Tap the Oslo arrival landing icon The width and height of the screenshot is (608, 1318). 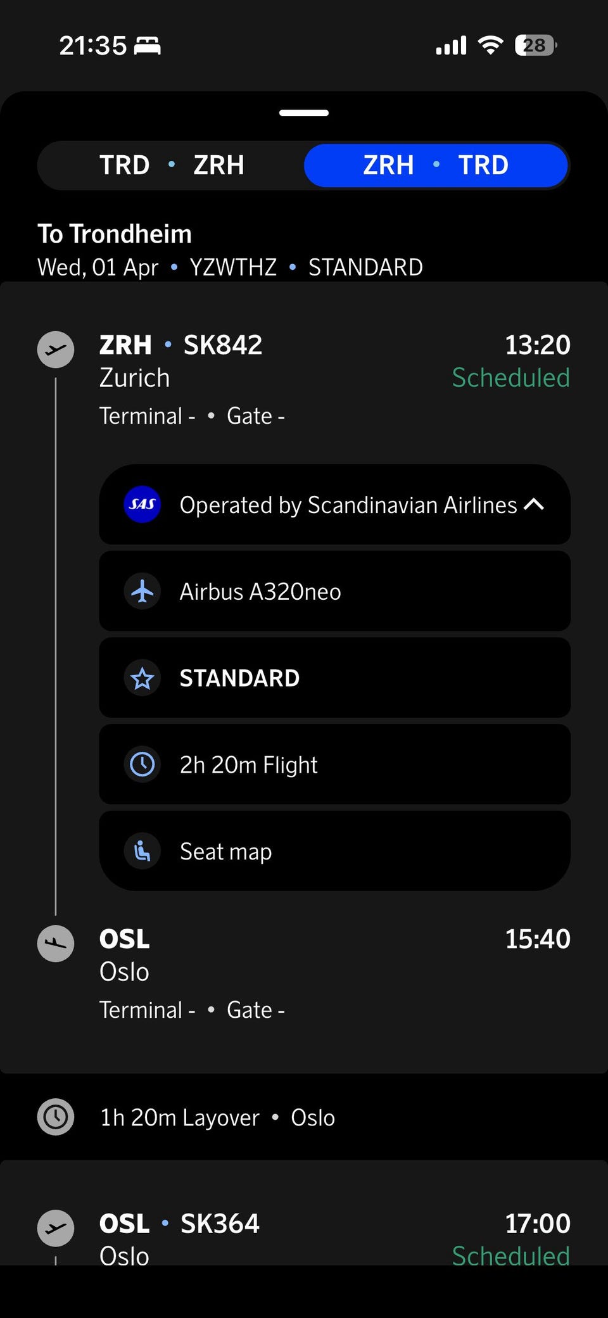click(x=56, y=944)
